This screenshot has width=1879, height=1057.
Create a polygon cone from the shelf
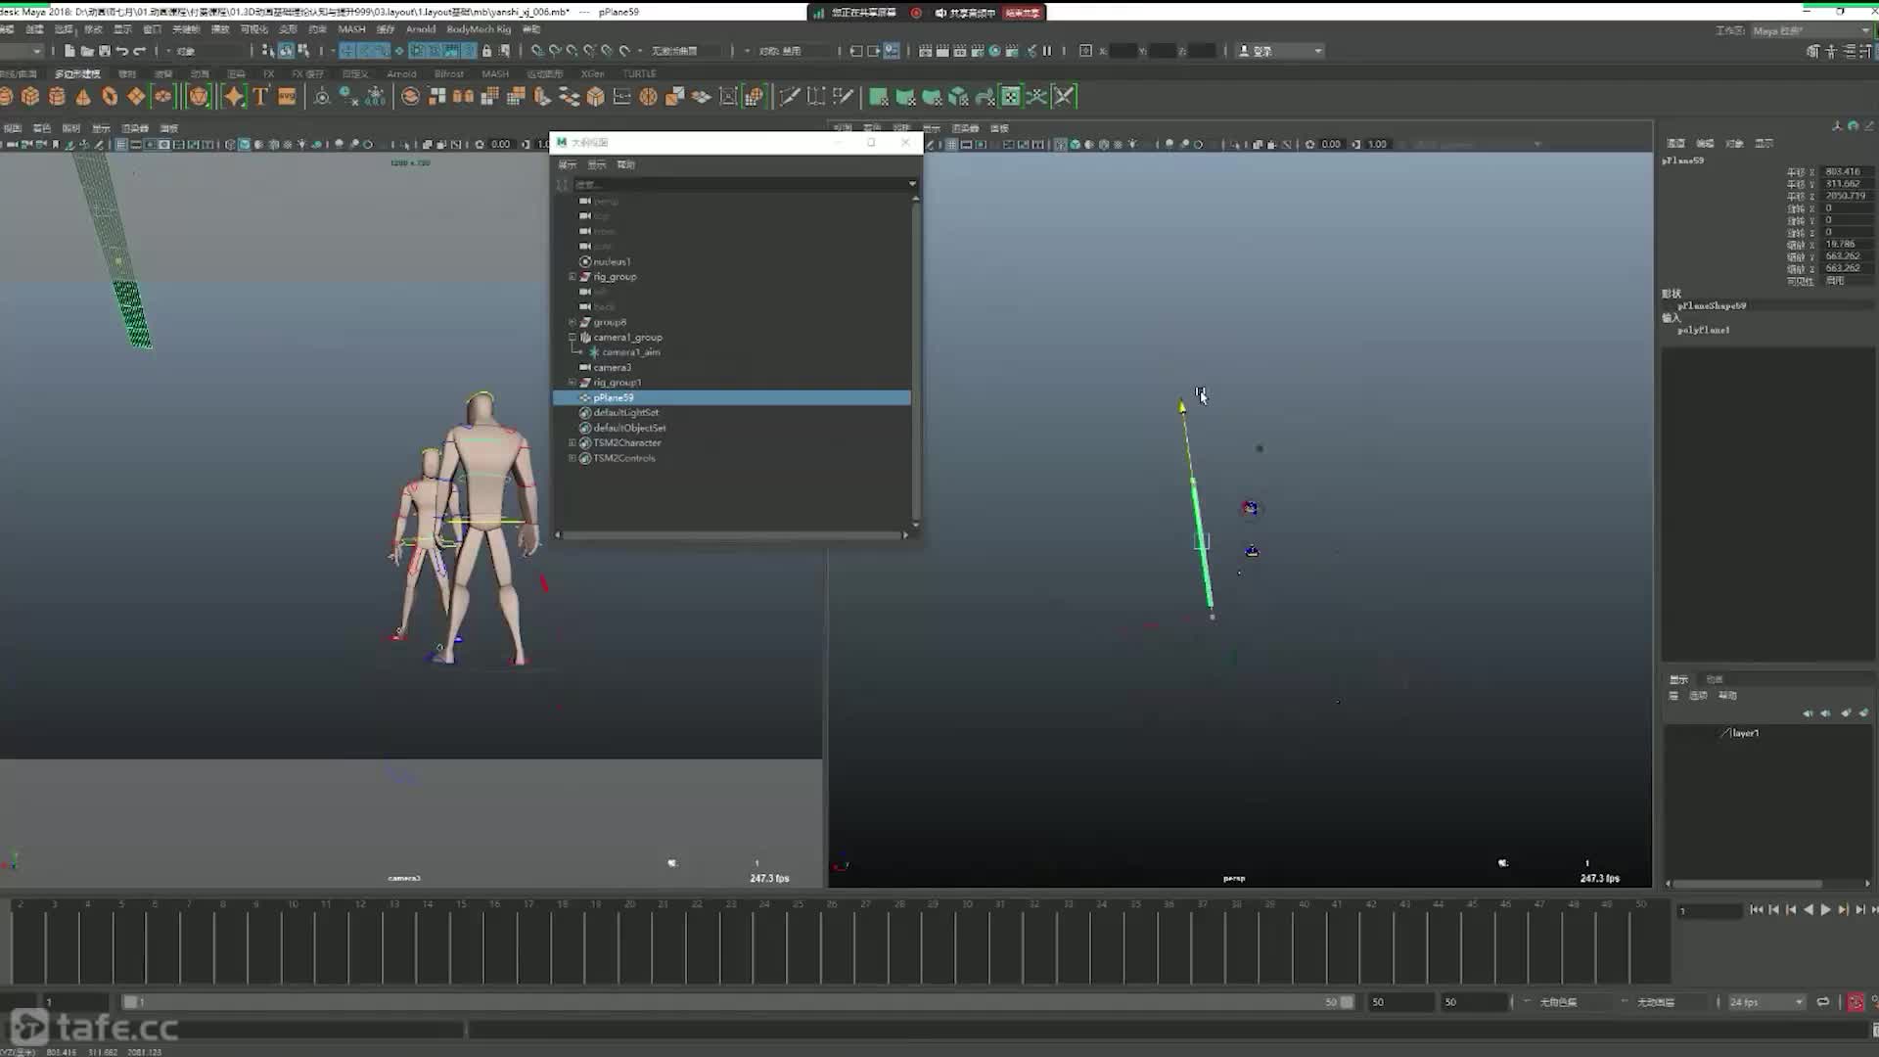(x=83, y=96)
